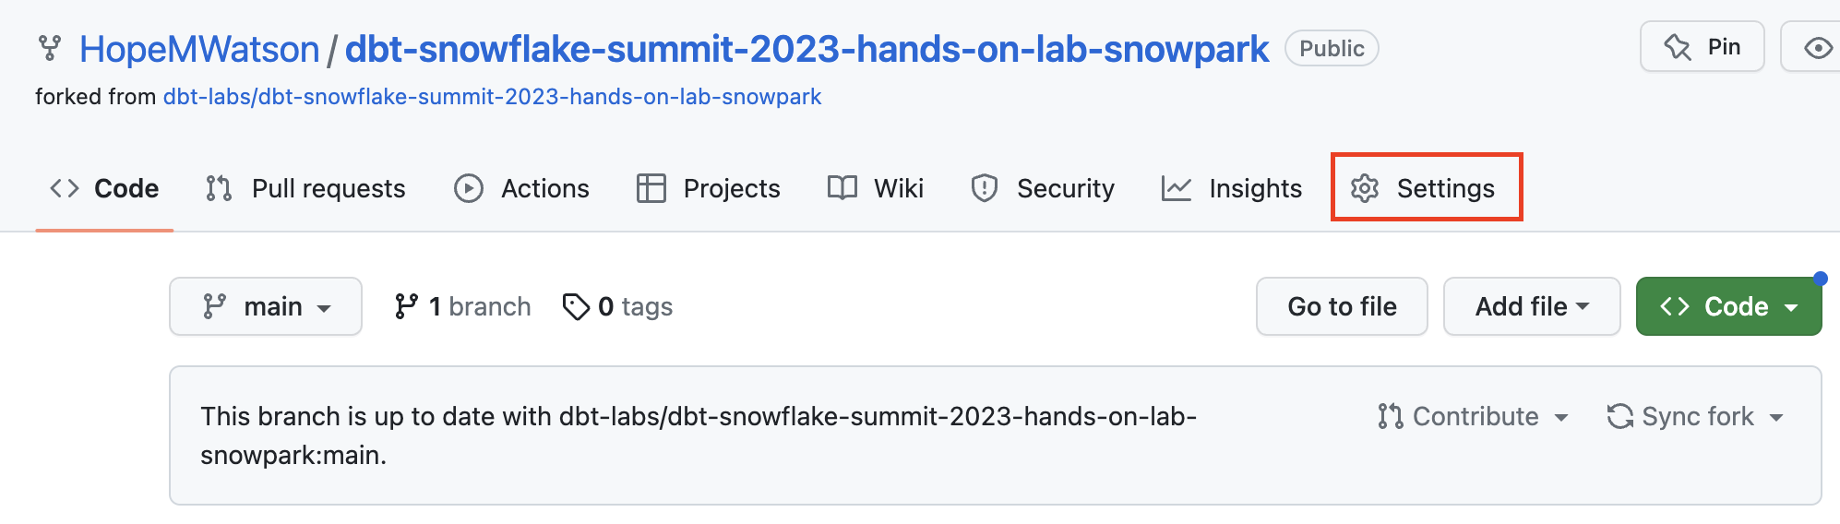
Task: Click the graph icon for Insights
Action: [x=1177, y=188]
